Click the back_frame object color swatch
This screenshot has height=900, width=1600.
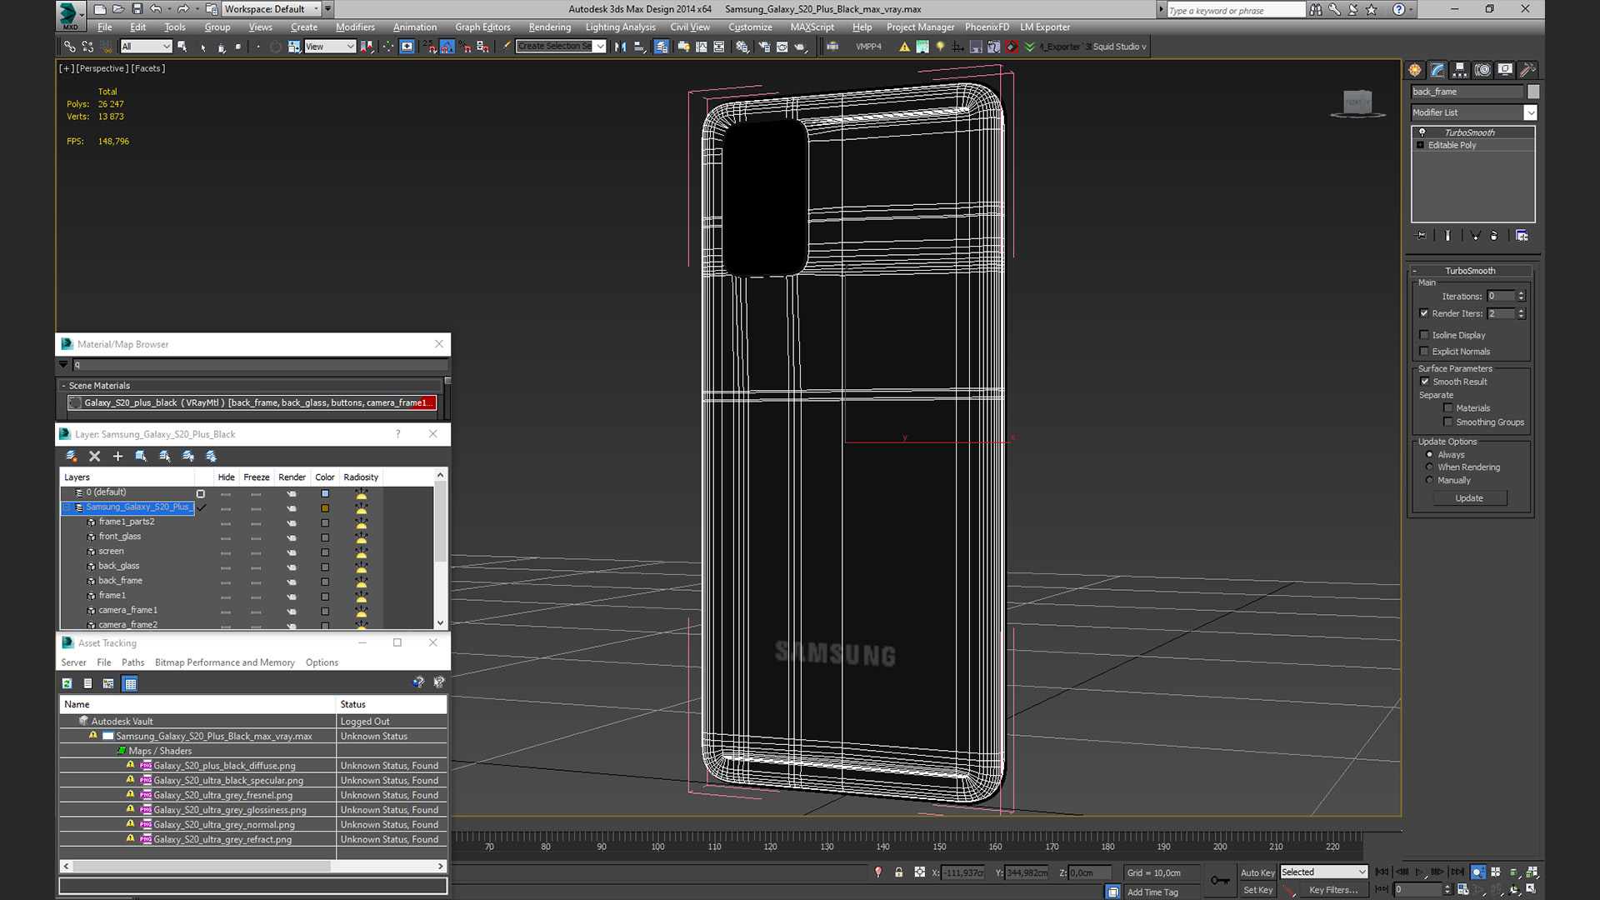pos(1533,92)
